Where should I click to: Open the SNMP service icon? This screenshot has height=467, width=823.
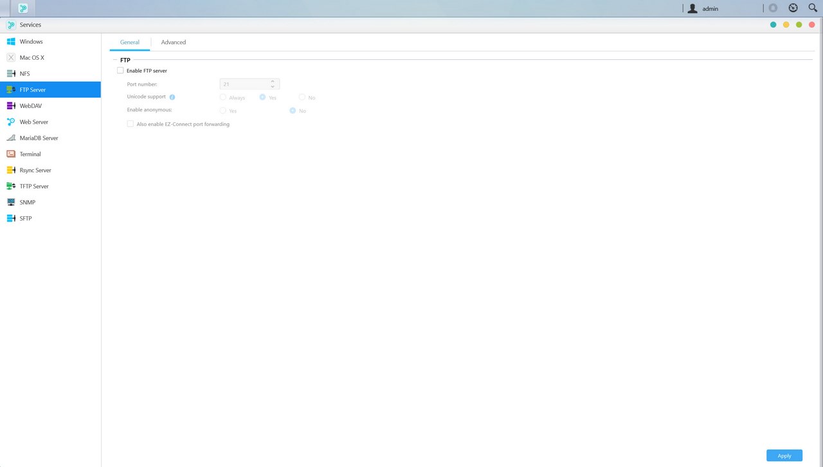11,202
